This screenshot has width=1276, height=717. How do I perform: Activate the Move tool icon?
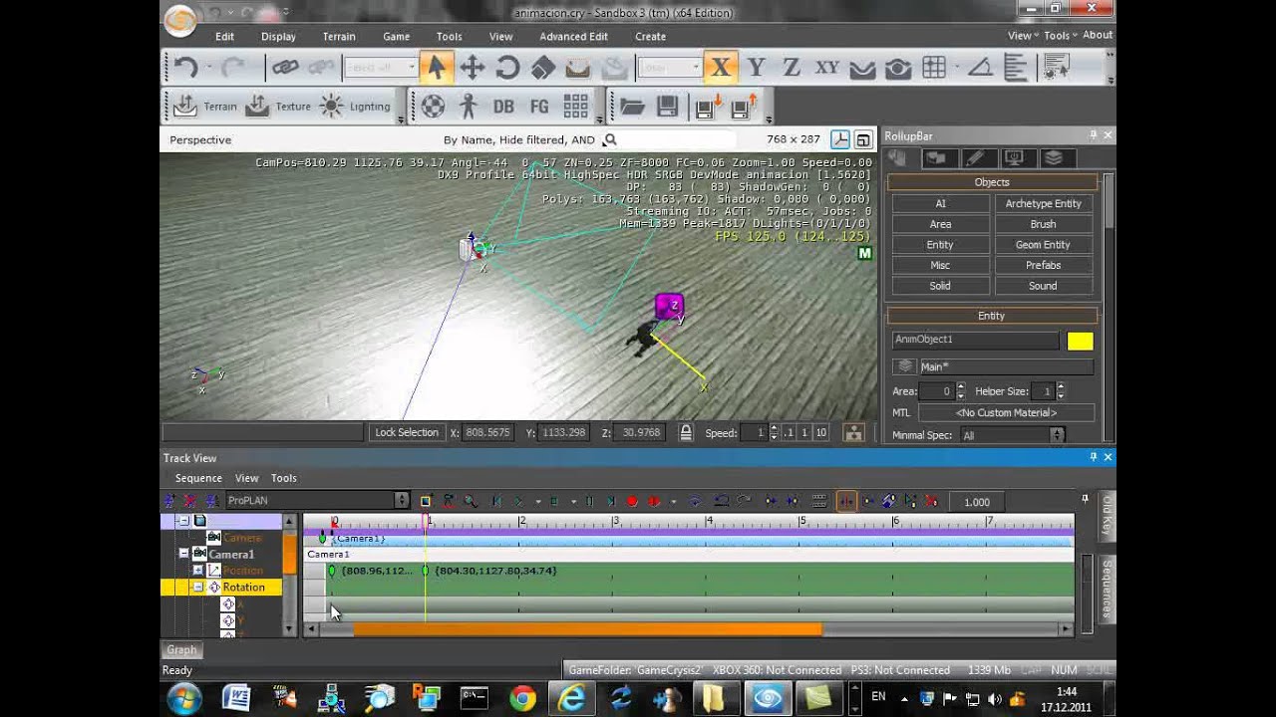tap(472, 68)
